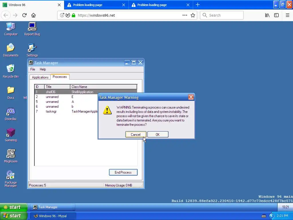The image size is (293, 220).
Task: Click the browser forward arrow
Action: (x=15, y=15)
